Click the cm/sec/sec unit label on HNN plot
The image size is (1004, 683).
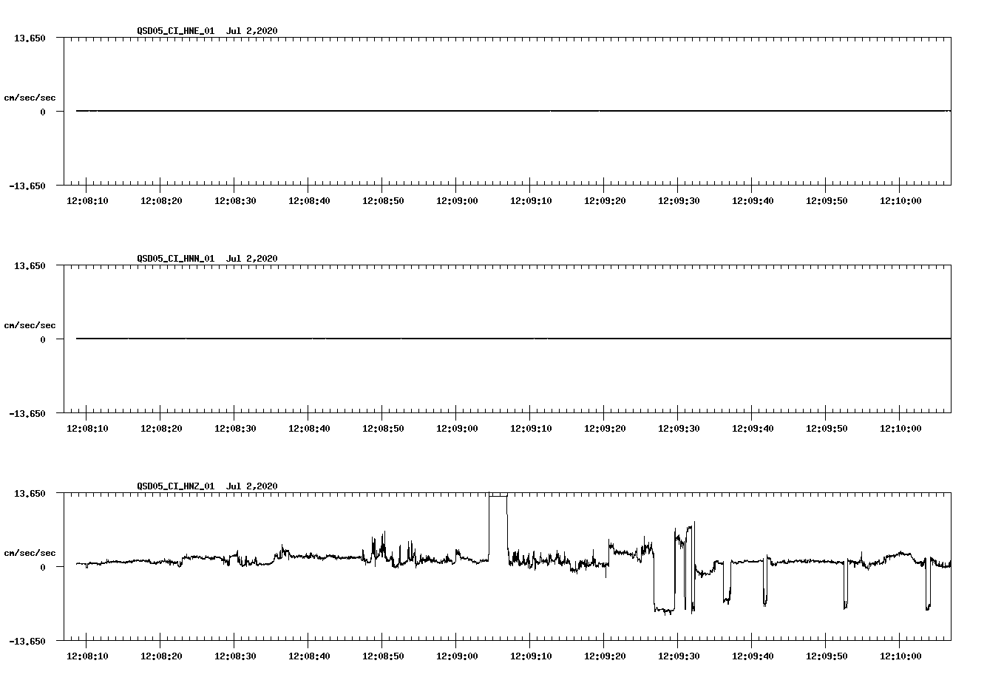30,325
